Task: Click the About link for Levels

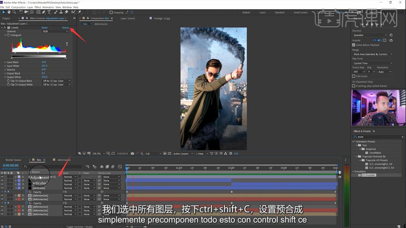Action: 65,28
